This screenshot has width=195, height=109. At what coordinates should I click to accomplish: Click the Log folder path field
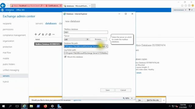[86, 53]
